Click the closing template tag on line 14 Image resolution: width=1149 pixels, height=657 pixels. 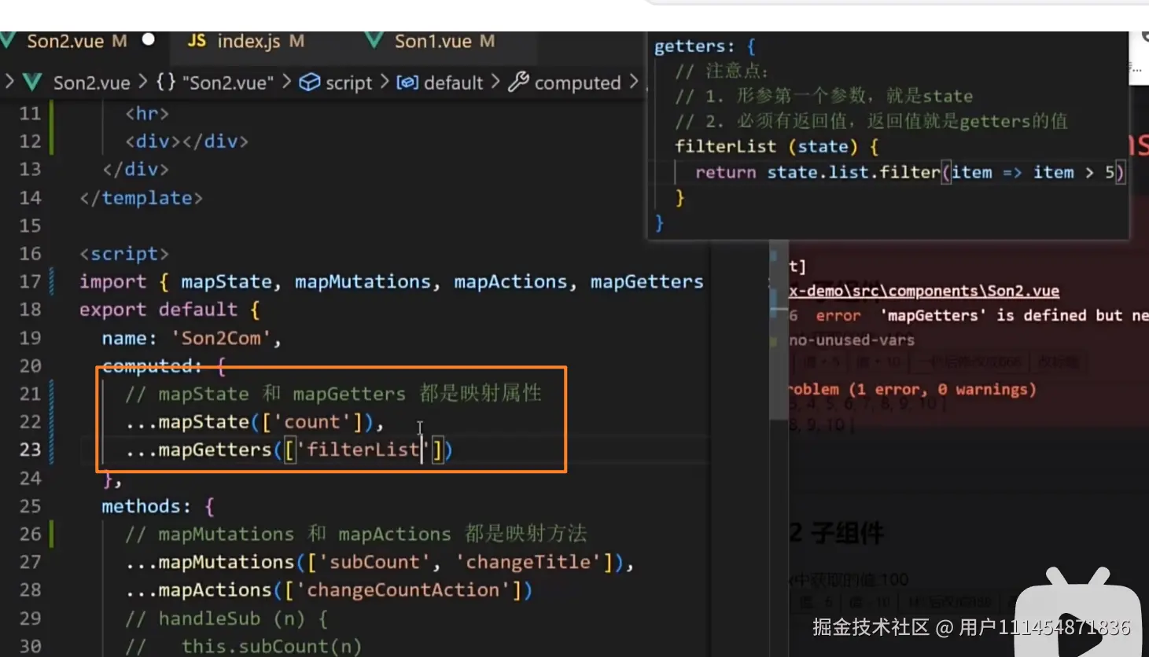(142, 198)
